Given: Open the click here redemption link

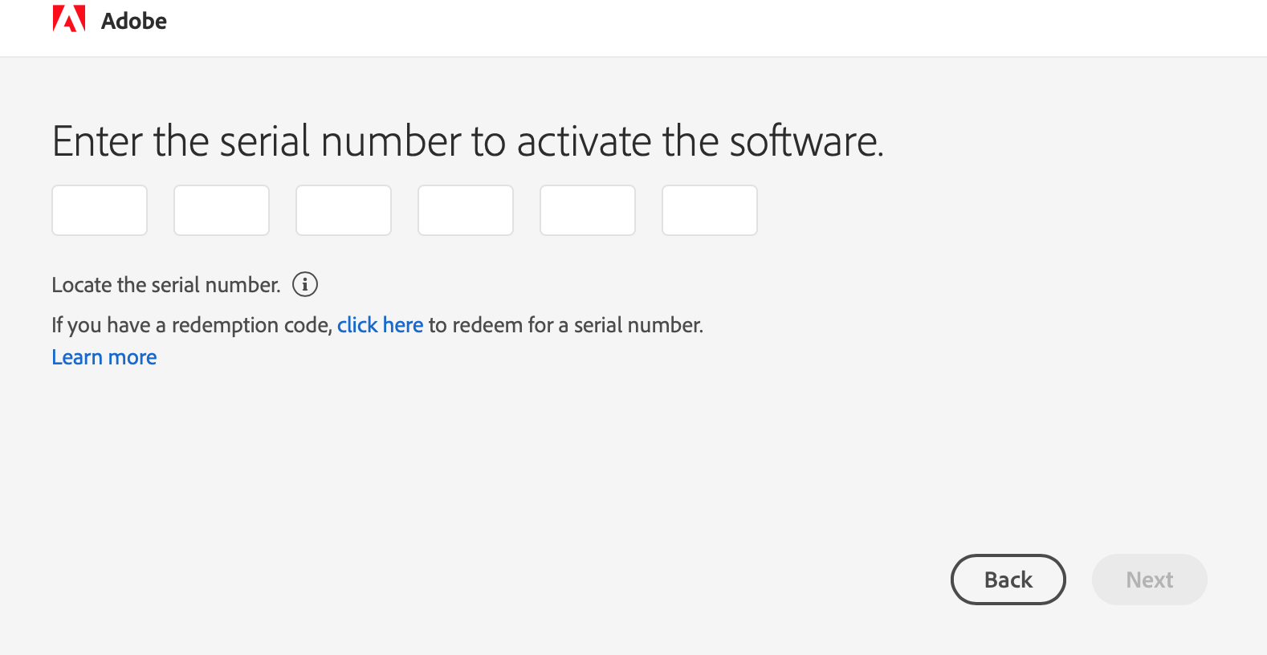Looking at the screenshot, I should point(380,325).
